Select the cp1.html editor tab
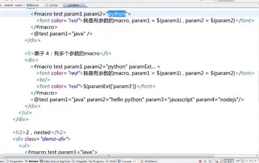The height and width of the screenshot is (163, 259). click(73, 5)
